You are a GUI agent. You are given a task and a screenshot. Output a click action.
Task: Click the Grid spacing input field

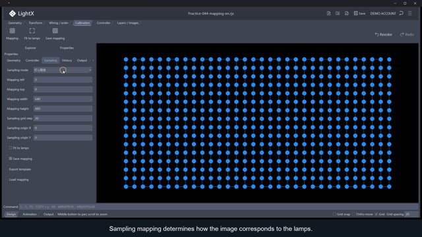pos(411,214)
